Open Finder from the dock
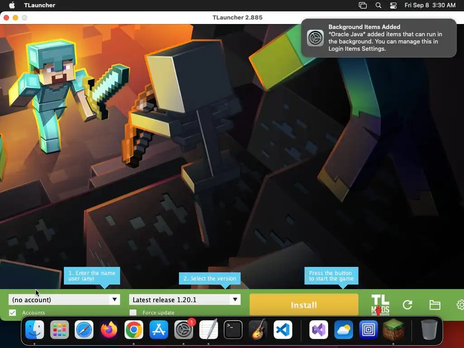Viewport: 464px width, 348px height. (34, 330)
